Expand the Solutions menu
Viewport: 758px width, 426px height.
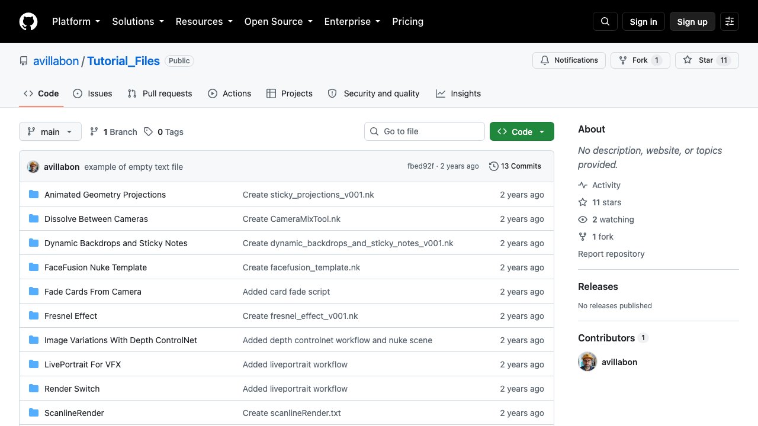coord(138,21)
